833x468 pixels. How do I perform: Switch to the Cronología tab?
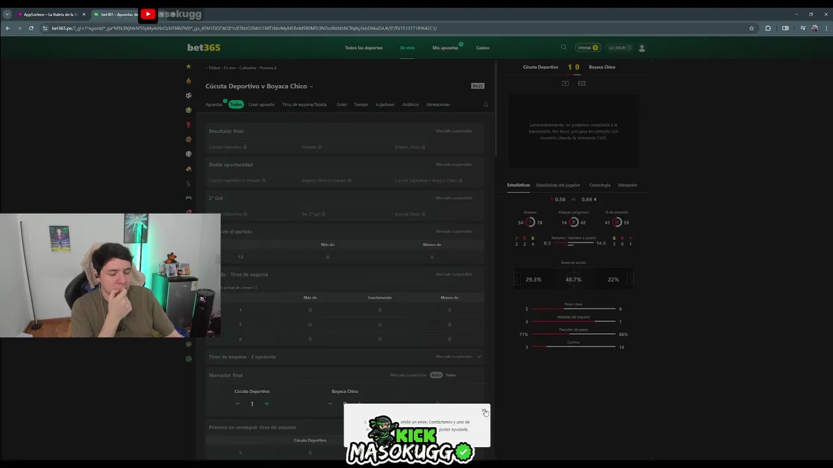(599, 185)
